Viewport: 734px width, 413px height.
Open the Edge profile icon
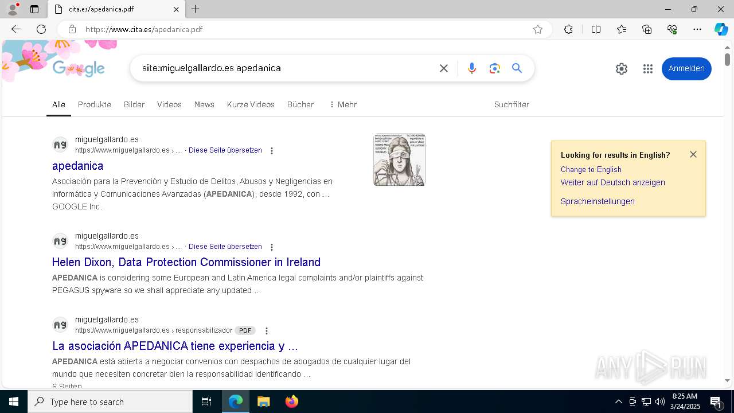click(13, 9)
